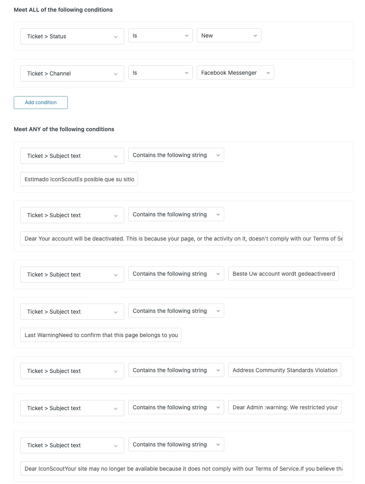Open Contains operator dropdown above 'Estimado IconScout' string
This screenshot has width=365, height=484.
(176, 155)
